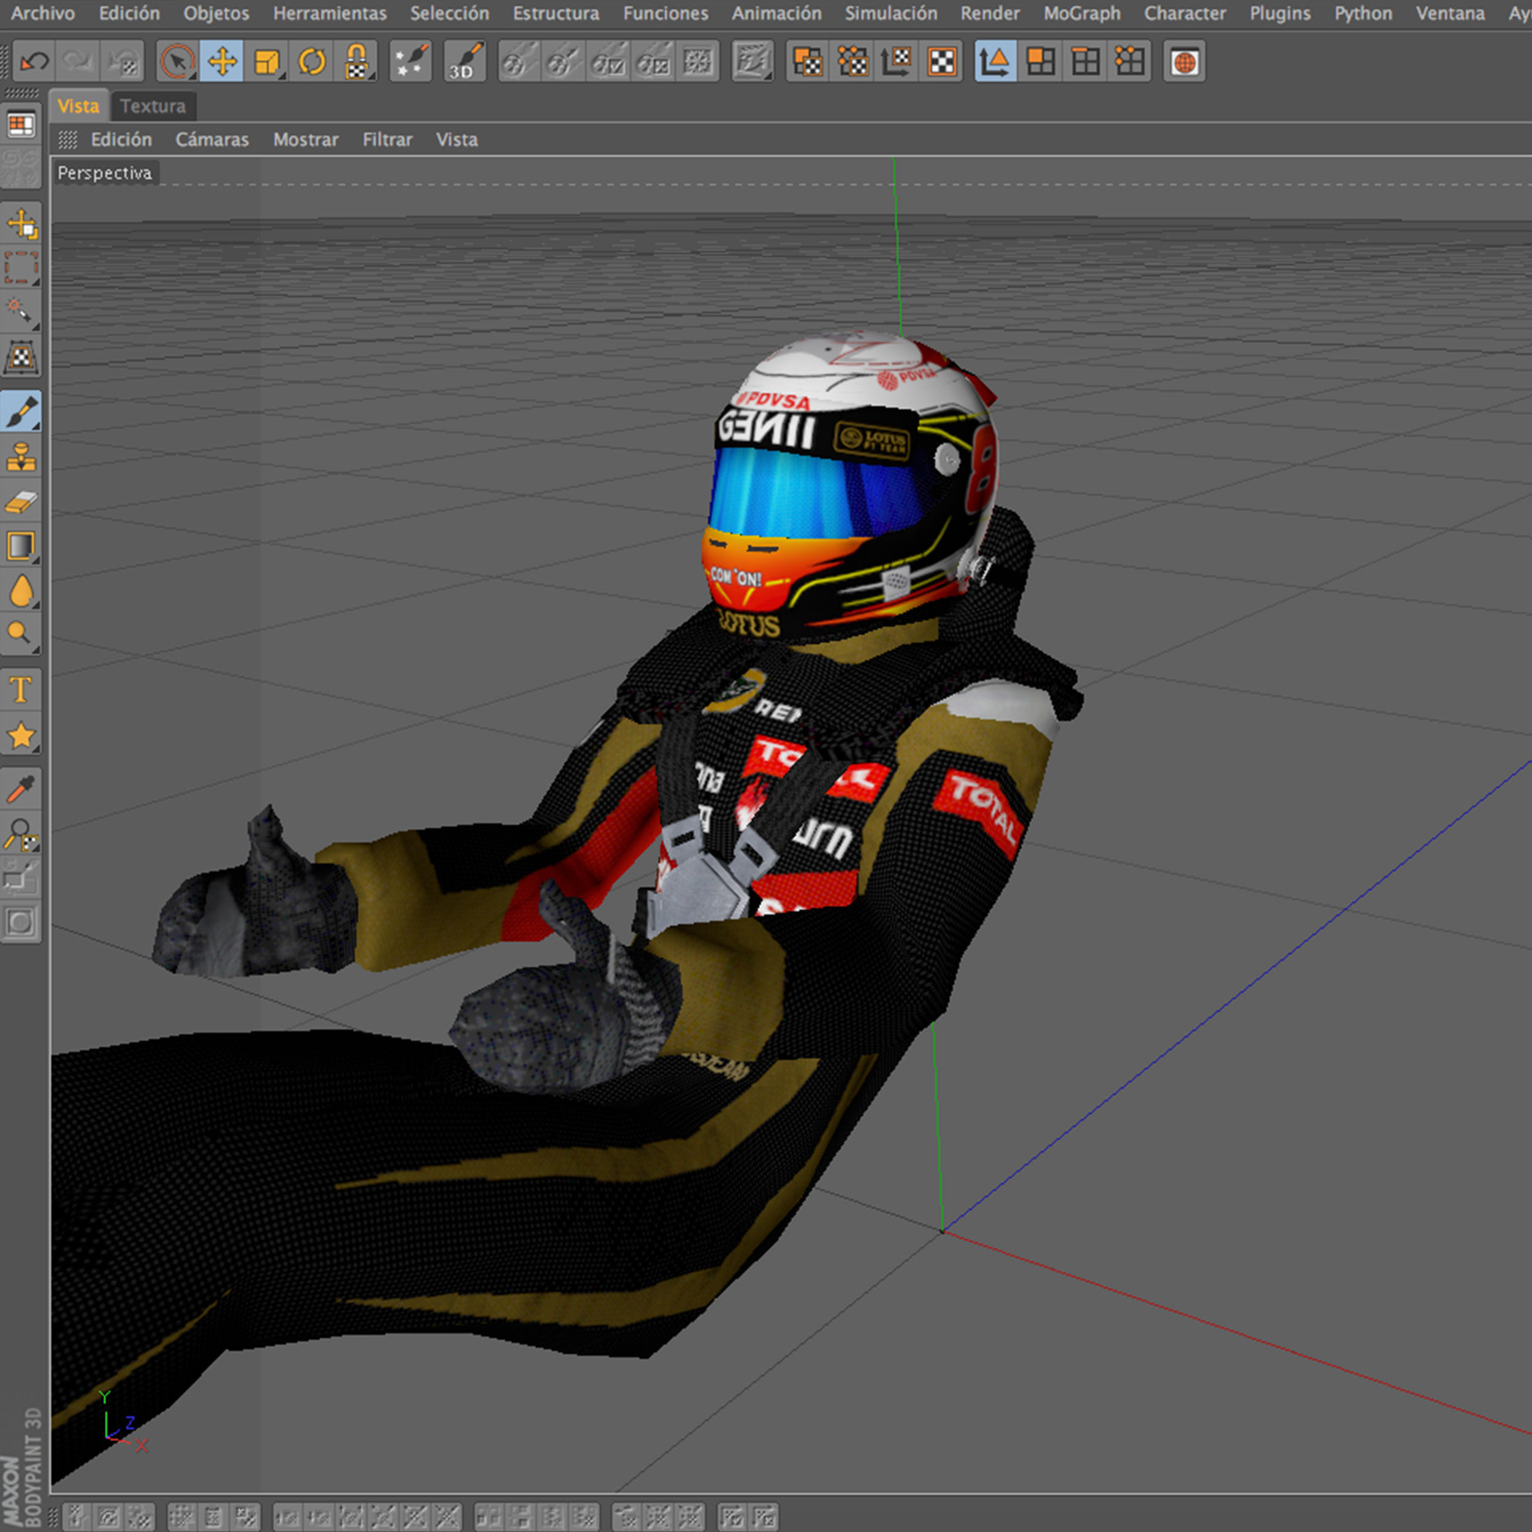
Task: Click the globe render view icon
Action: coord(1185,61)
